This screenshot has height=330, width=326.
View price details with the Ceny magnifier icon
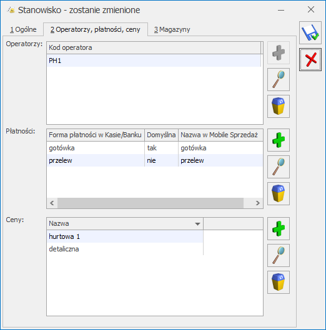click(x=279, y=256)
